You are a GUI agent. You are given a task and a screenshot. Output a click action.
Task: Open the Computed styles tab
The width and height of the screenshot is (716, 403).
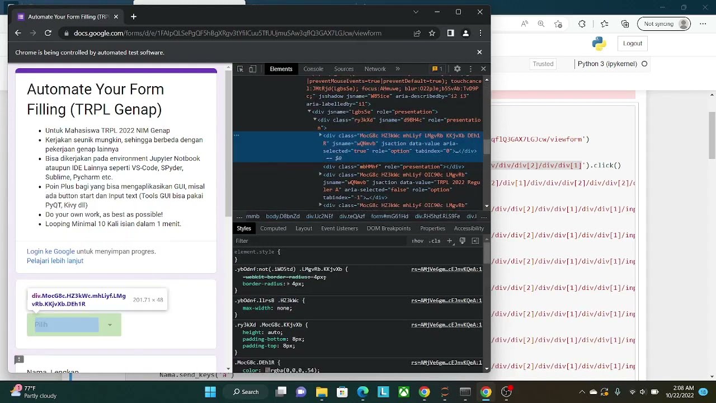coord(273,228)
